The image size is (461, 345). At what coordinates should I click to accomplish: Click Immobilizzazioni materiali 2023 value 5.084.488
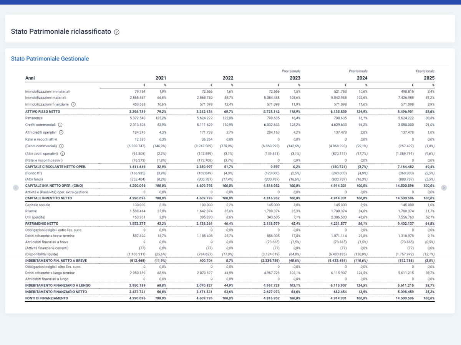click(272, 98)
